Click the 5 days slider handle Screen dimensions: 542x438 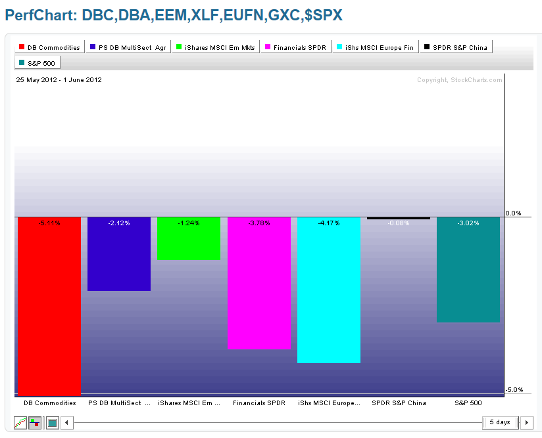pyautogui.click(x=500, y=422)
